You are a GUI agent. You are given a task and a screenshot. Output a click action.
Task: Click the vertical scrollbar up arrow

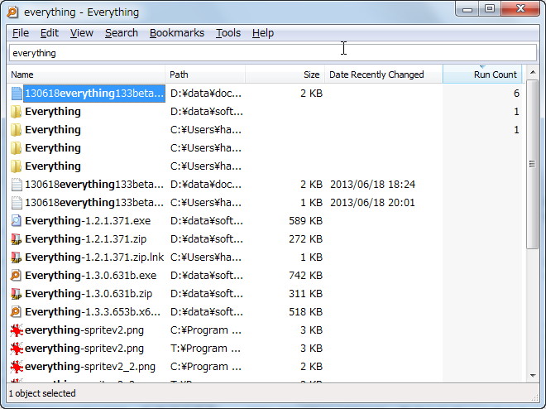[x=533, y=73]
